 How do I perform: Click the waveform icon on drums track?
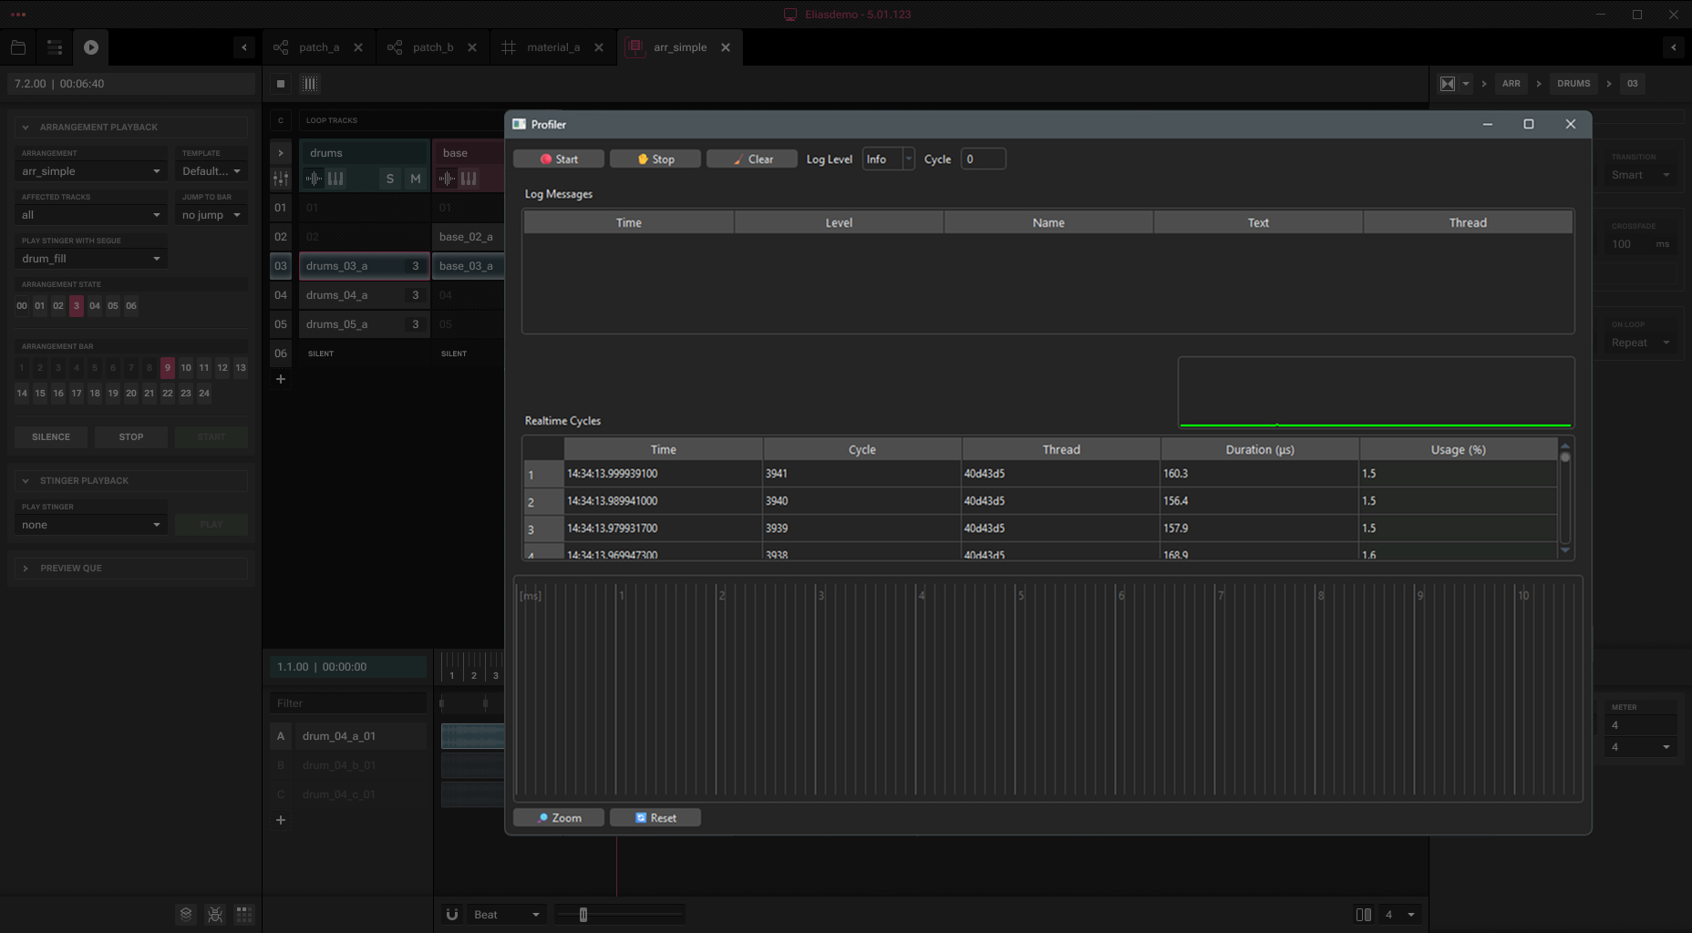point(314,179)
